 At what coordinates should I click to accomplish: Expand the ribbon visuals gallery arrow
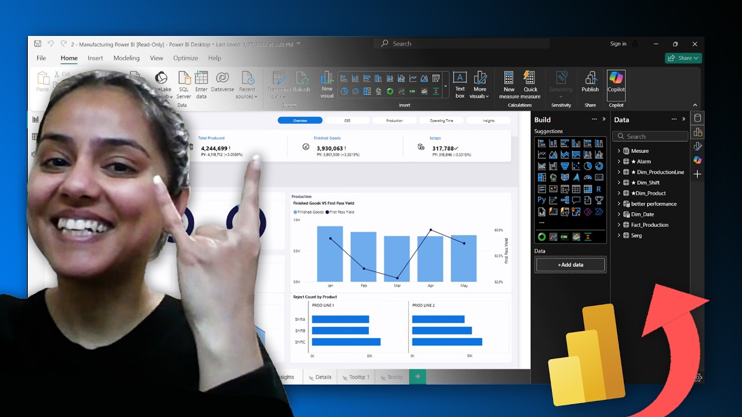[446, 87]
